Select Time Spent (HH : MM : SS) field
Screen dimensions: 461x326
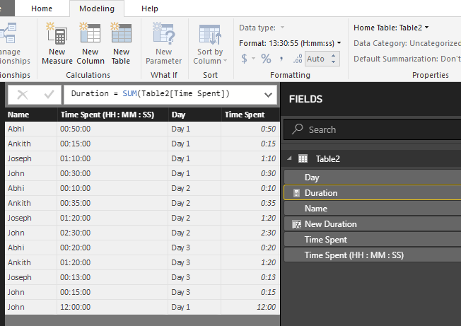(x=372, y=255)
